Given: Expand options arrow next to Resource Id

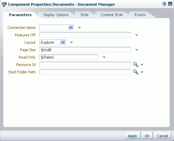Looking at the screenshot, I should (142, 65).
